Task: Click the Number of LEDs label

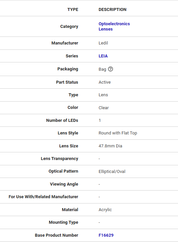Action: coord(62,121)
